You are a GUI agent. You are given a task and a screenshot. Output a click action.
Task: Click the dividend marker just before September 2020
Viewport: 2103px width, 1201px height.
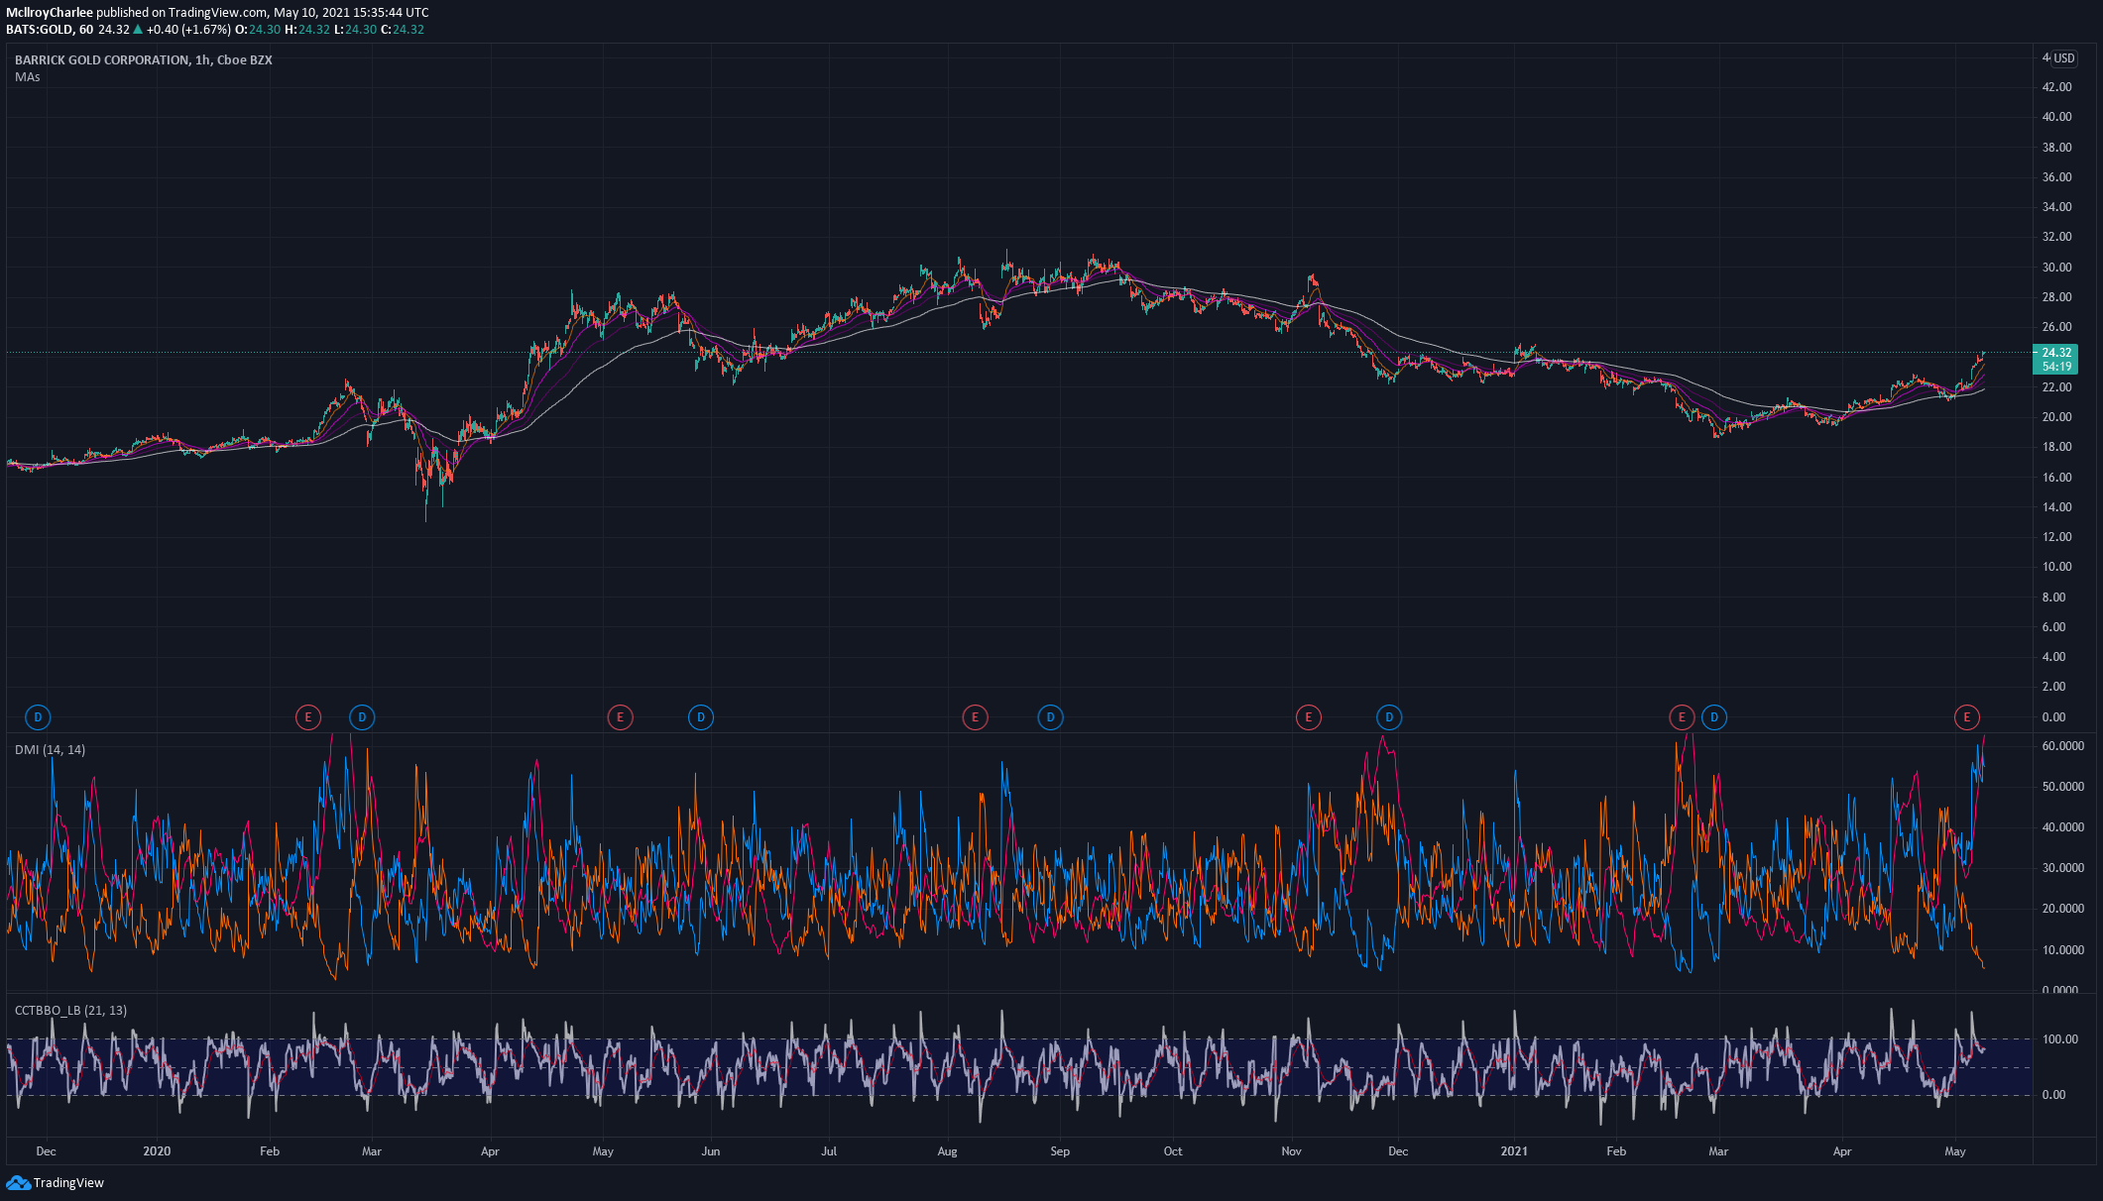tap(1050, 717)
